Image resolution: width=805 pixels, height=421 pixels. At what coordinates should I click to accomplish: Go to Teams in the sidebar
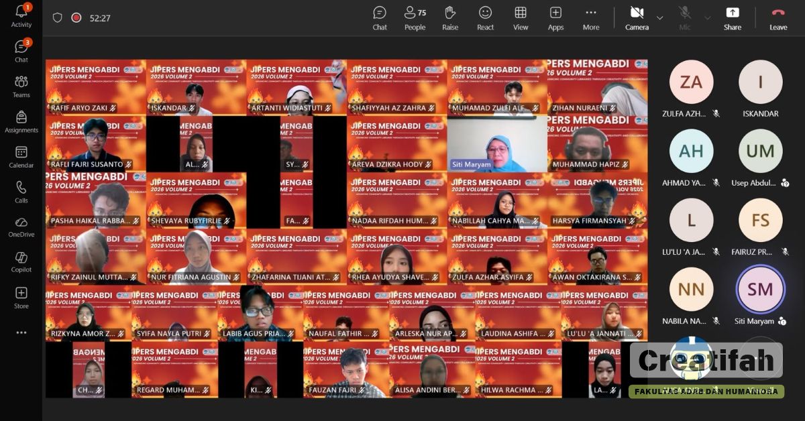click(x=21, y=86)
